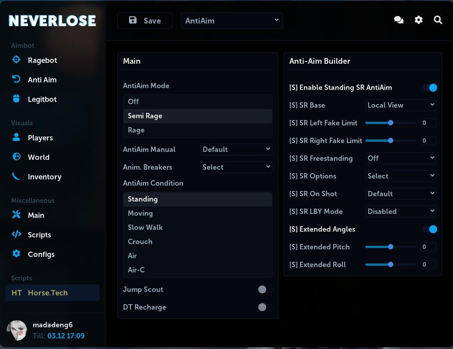453x349 pixels.
Task: Open the SR Base Local View dropdown
Action: point(401,105)
